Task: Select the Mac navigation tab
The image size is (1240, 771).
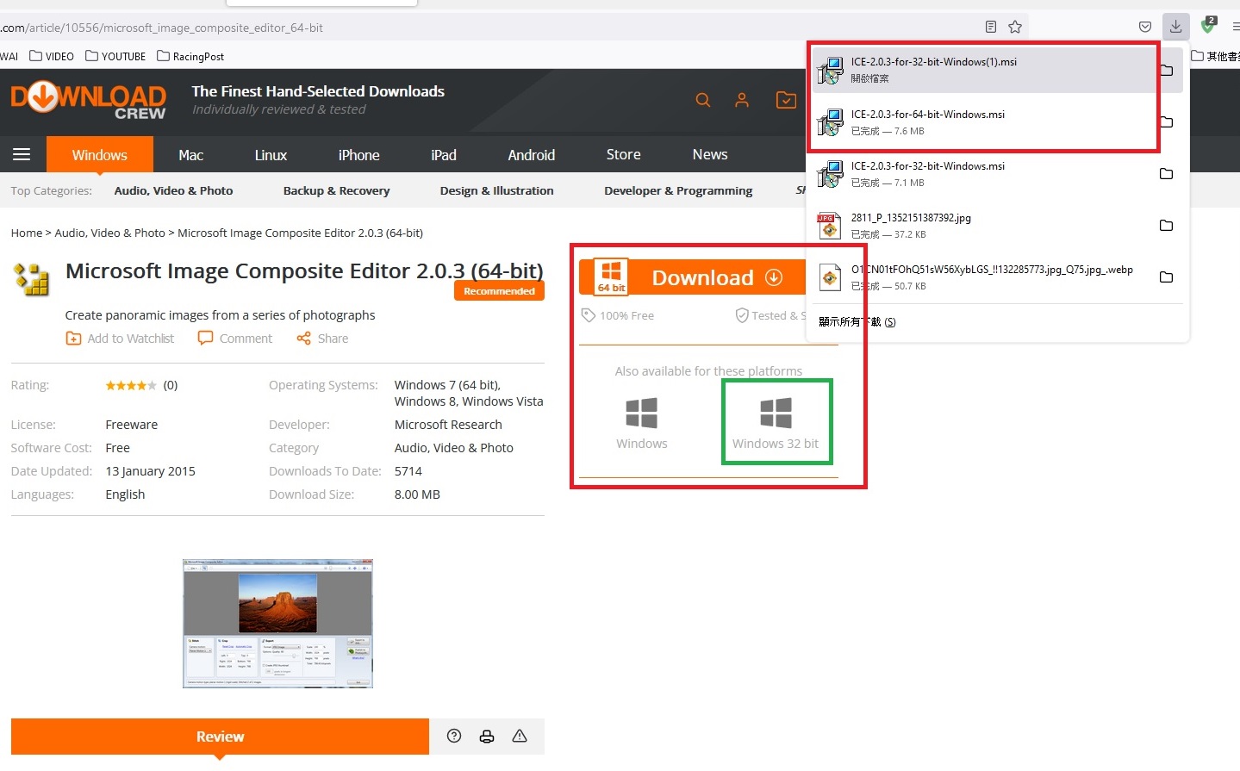Action: [191, 154]
